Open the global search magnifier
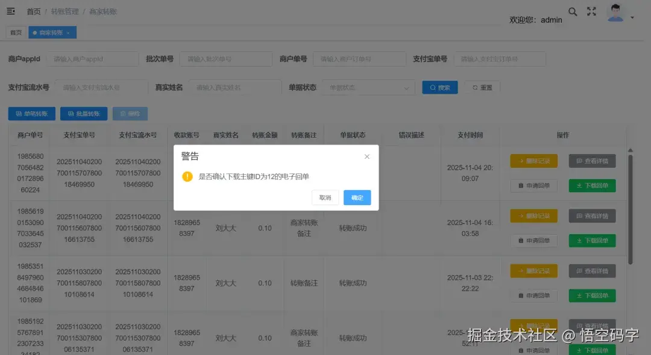This screenshot has height=355, width=651. [x=573, y=11]
